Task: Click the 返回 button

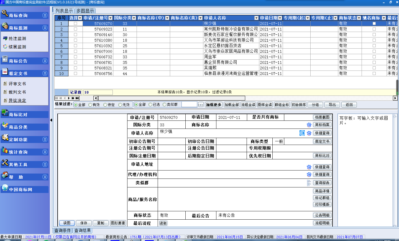Action: pyautogui.click(x=349, y=105)
